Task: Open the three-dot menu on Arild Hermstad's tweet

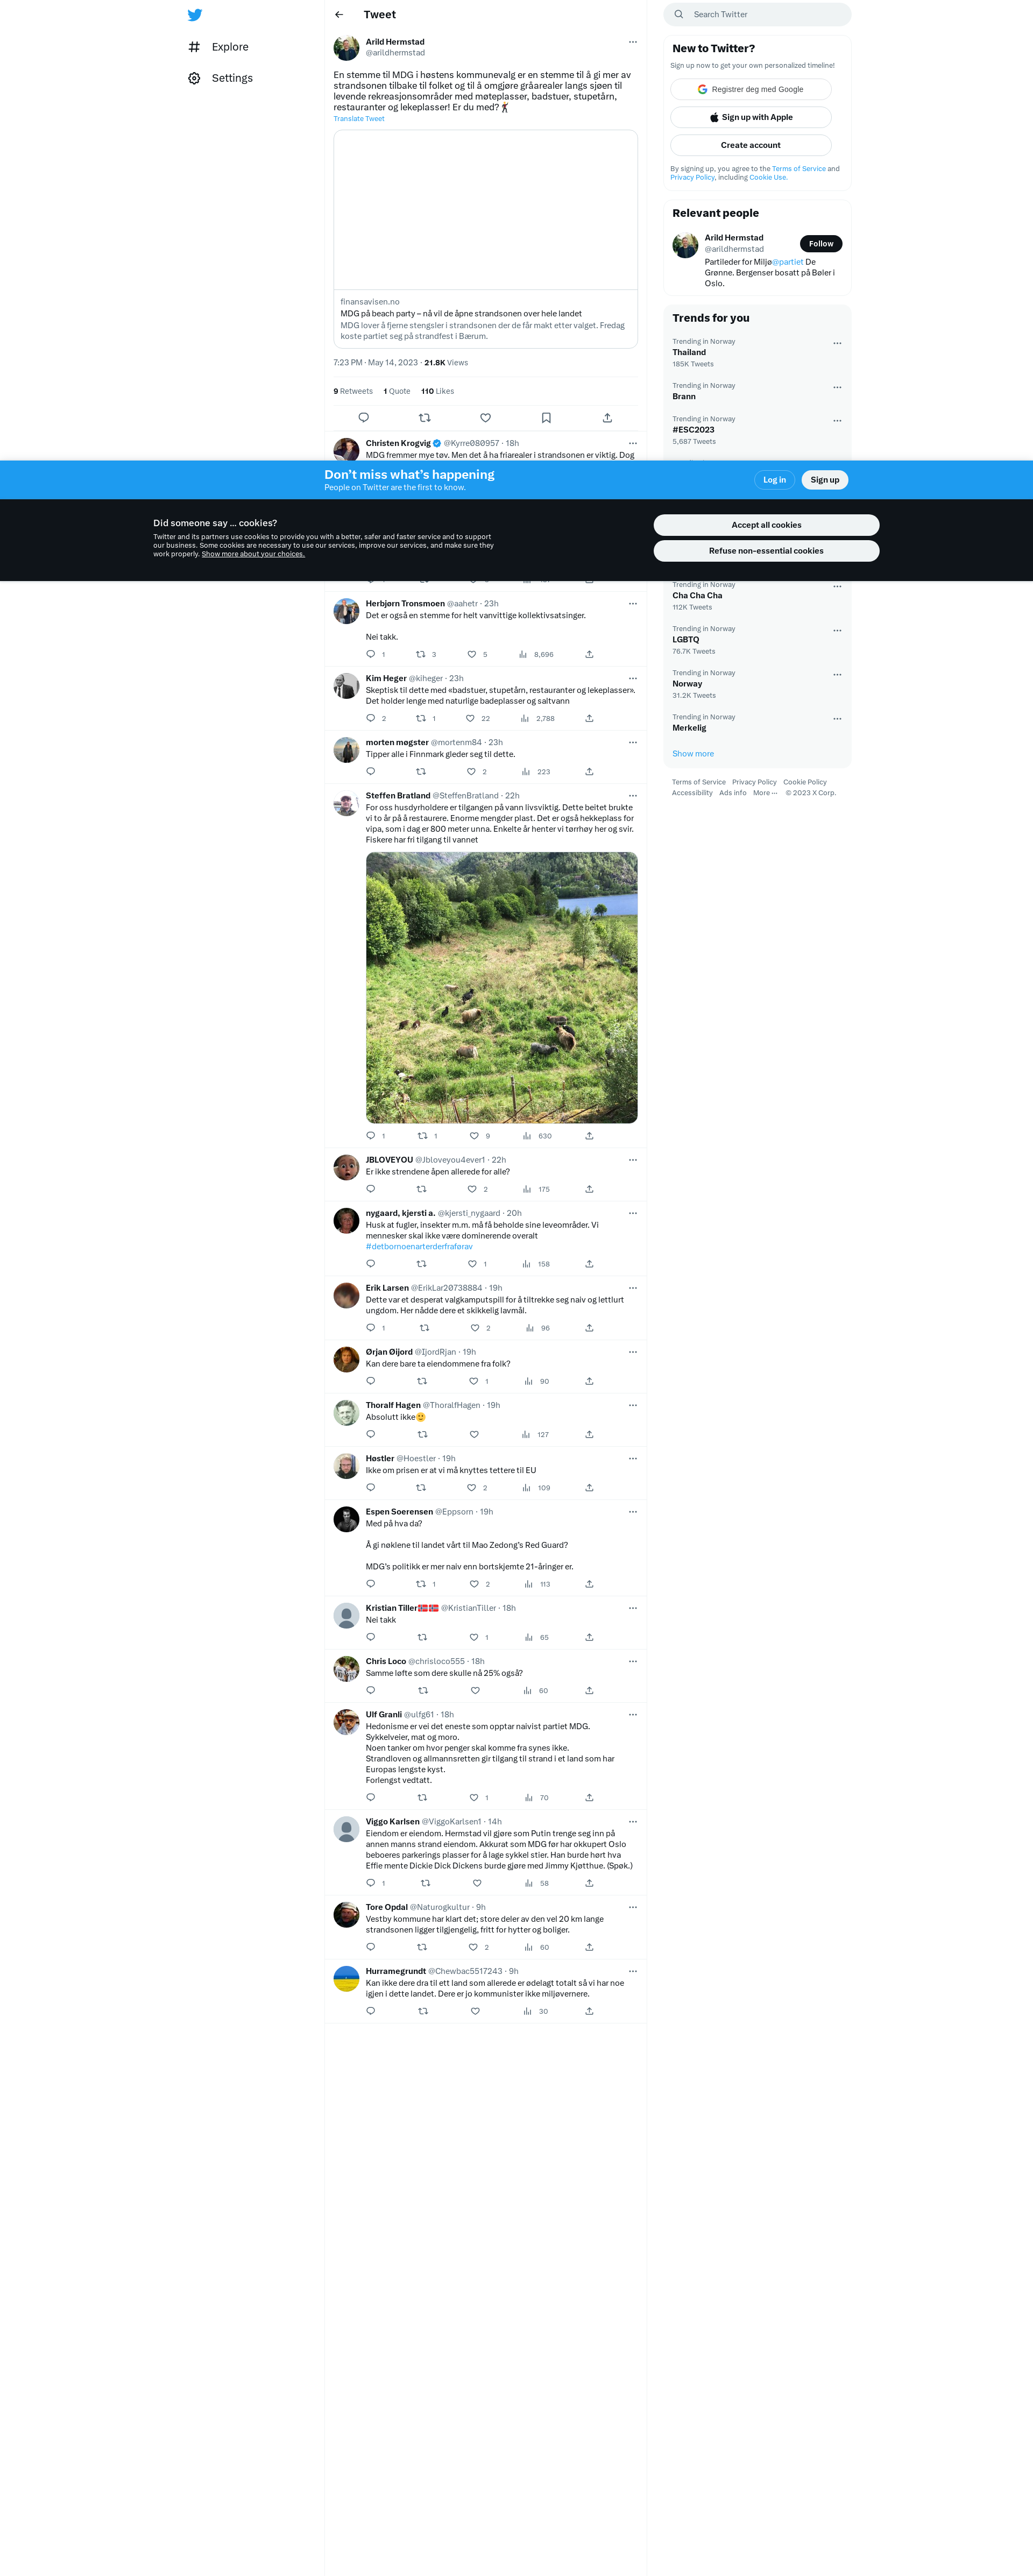Action: 632,42
